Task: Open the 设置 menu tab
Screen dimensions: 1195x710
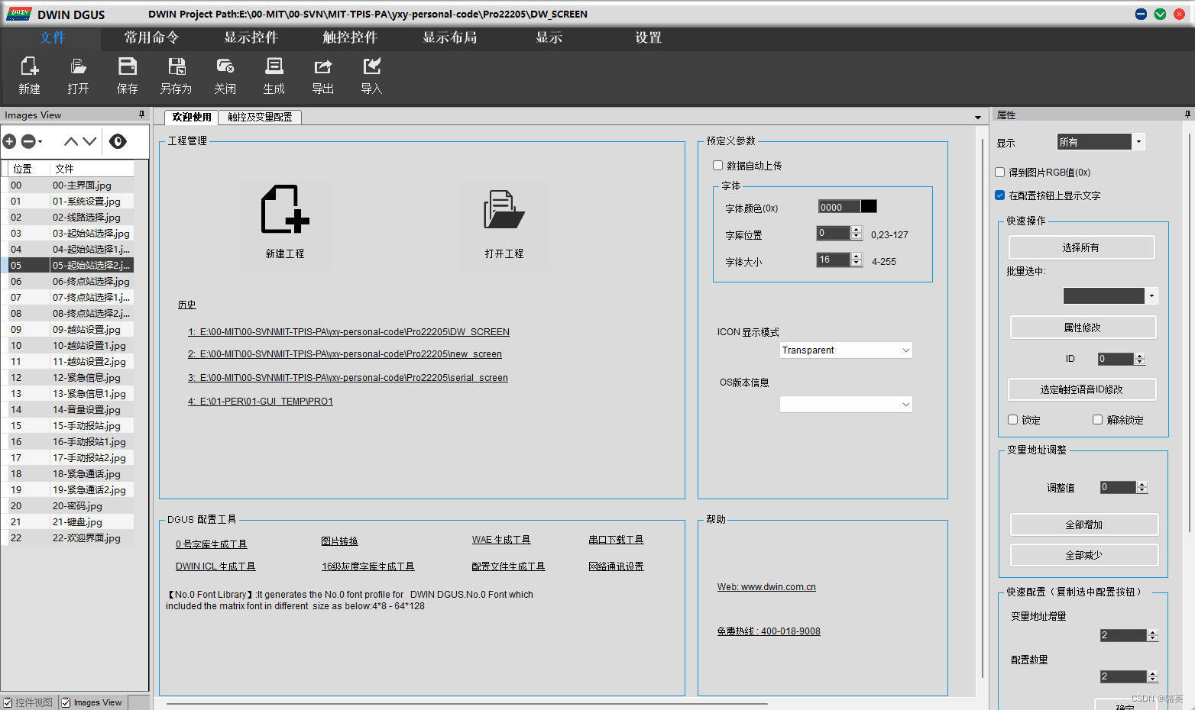Action: [649, 37]
